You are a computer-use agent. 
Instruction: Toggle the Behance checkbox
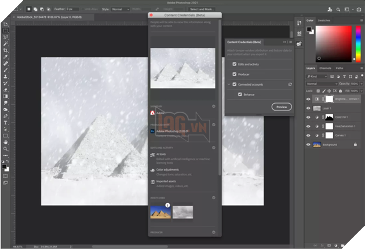pos(240,94)
